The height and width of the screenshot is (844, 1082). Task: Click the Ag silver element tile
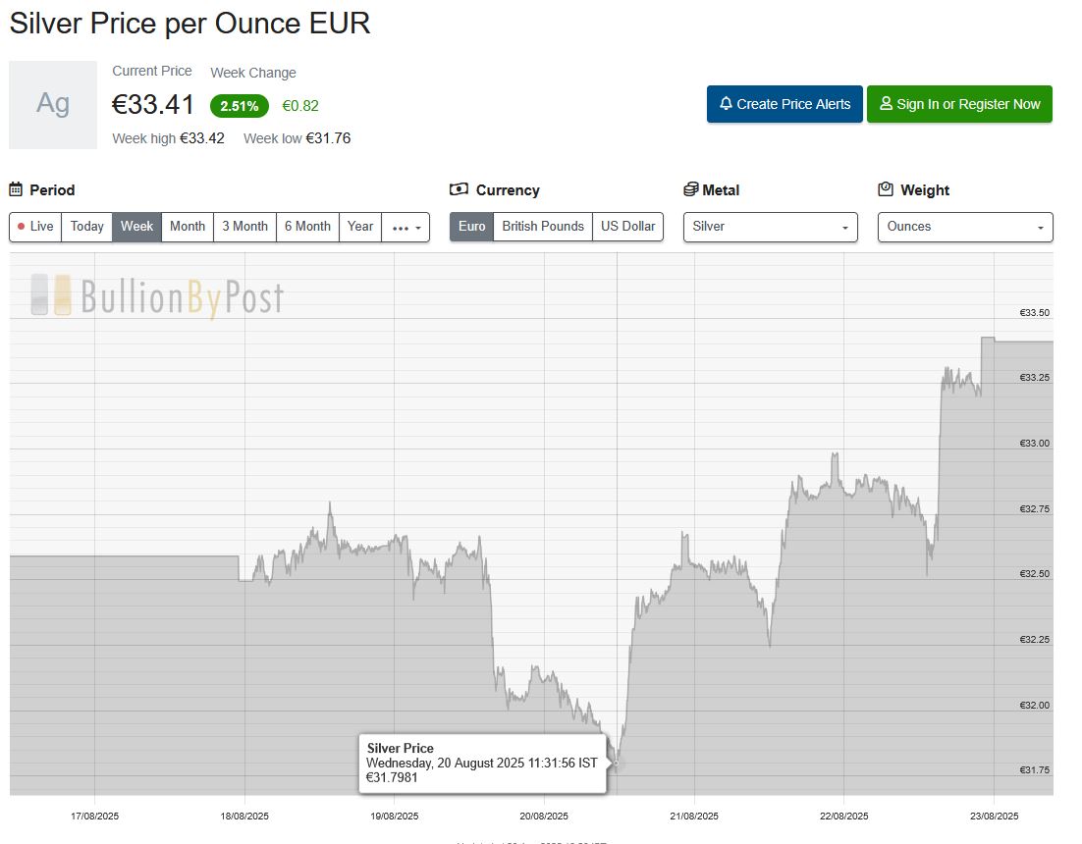click(x=53, y=105)
